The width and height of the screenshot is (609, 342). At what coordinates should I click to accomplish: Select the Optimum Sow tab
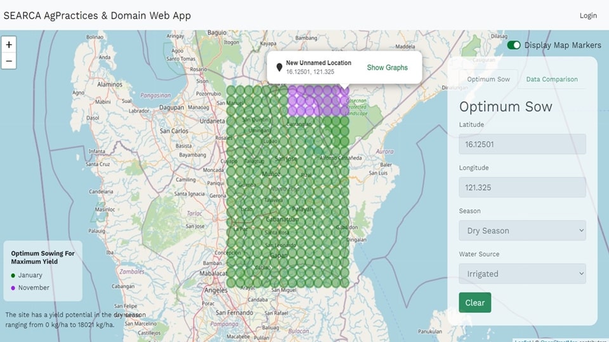488,79
